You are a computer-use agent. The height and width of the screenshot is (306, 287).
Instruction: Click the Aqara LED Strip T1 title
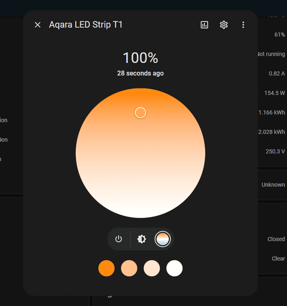point(86,25)
